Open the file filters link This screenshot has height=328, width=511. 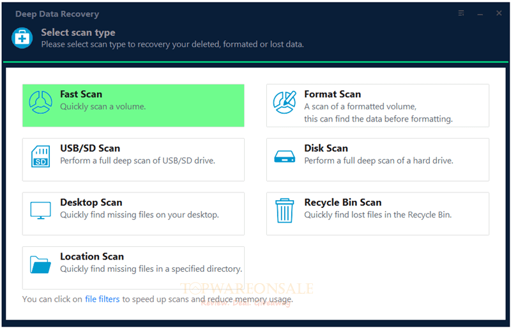[x=102, y=299]
